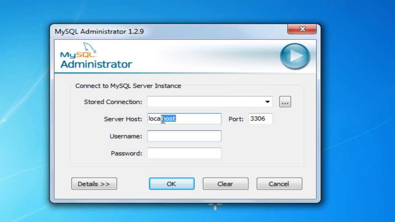Close the MySQL Administrator dialog

pos(302,29)
